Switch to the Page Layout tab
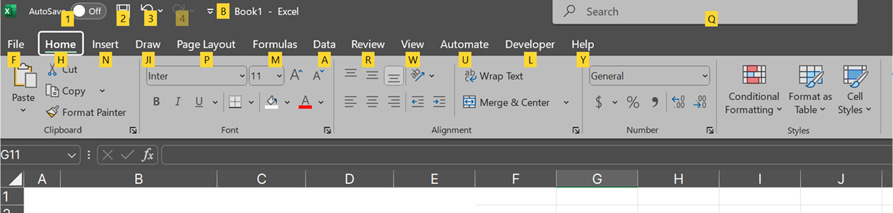893x213 pixels. coord(206,44)
